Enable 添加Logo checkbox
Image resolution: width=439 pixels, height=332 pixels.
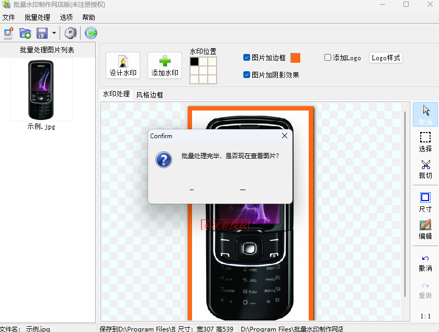328,58
